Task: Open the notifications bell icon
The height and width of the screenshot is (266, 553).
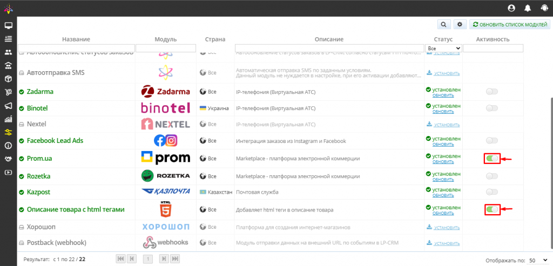Action: click(528, 9)
